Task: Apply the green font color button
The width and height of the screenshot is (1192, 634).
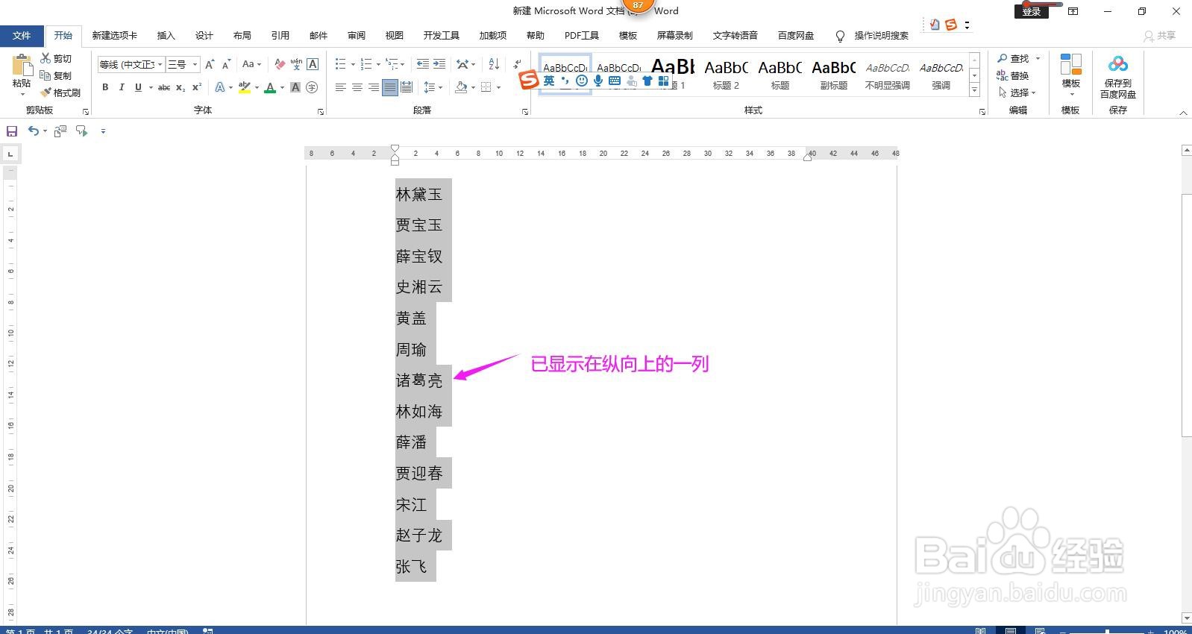Action: (x=270, y=87)
